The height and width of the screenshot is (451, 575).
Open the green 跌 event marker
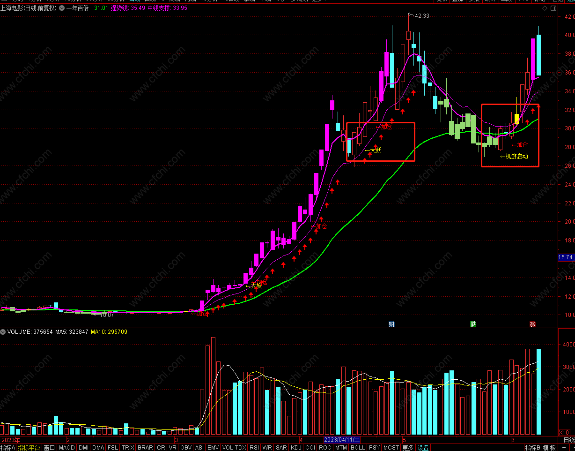click(x=473, y=324)
